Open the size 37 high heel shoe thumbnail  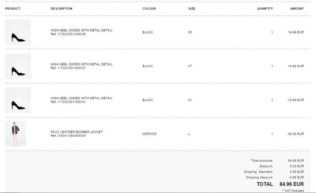coord(18,66)
